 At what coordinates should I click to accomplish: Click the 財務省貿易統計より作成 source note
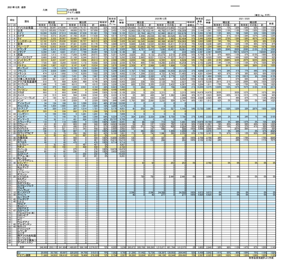(262, 258)
